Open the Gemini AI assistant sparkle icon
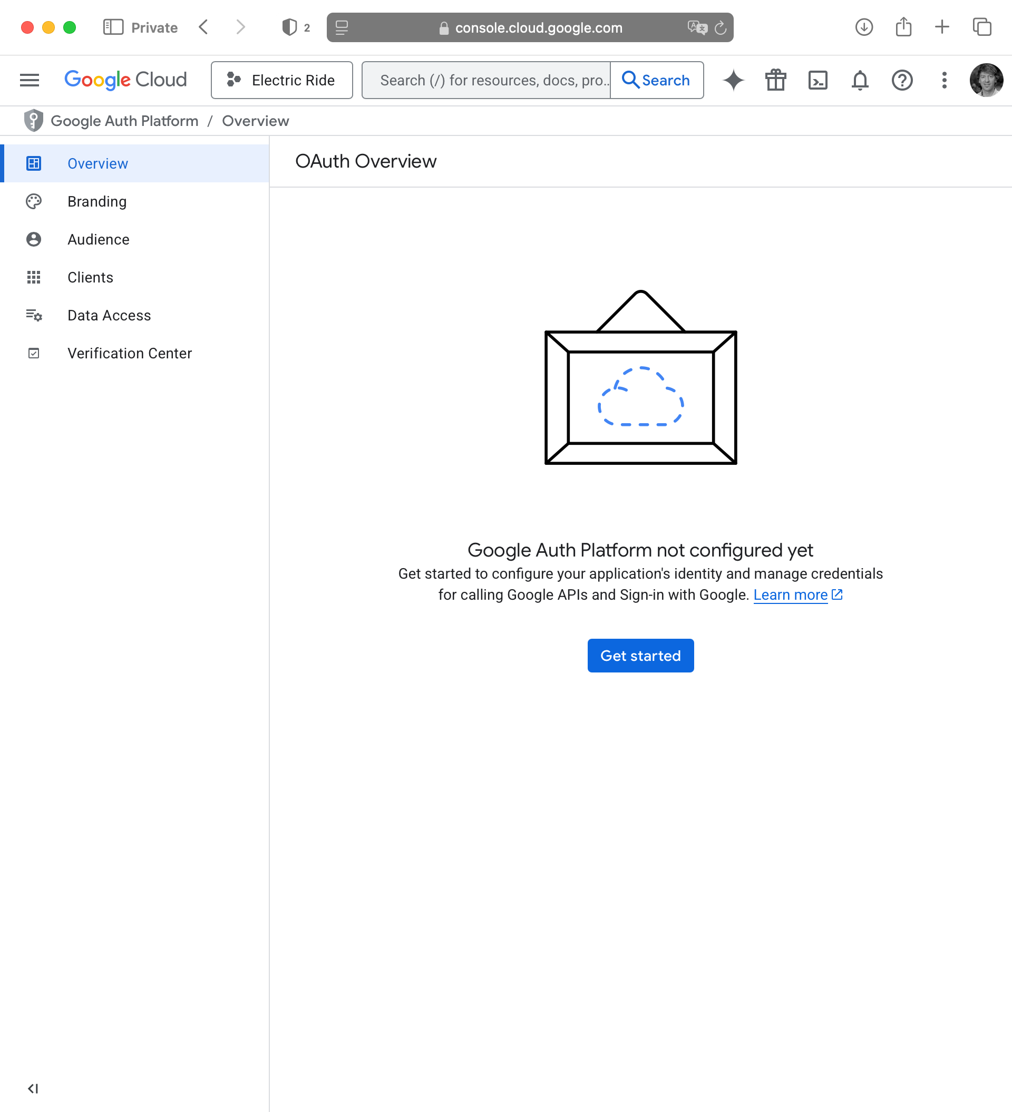The image size is (1012, 1112). tap(733, 81)
